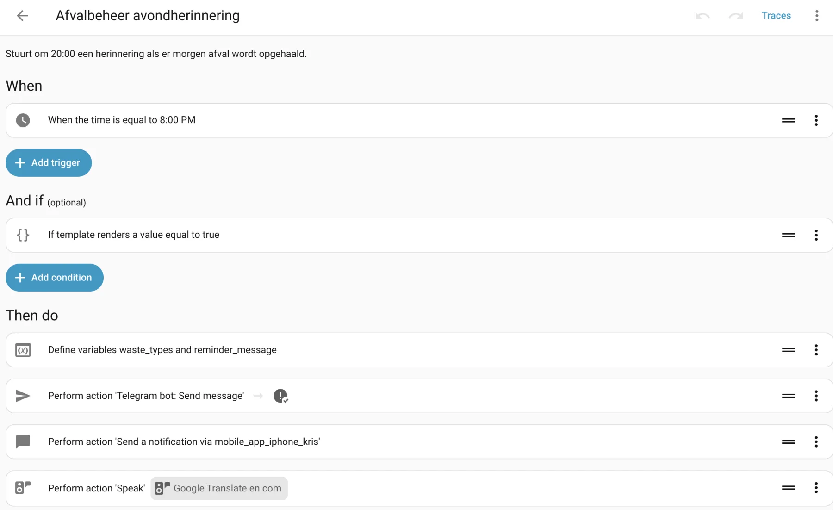The width and height of the screenshot is (833, 510).
Task: Click the variables (x) icon
Action: 23,350
